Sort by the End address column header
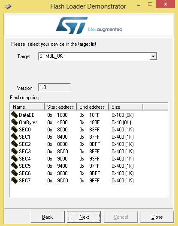 [x=93, y=107]
